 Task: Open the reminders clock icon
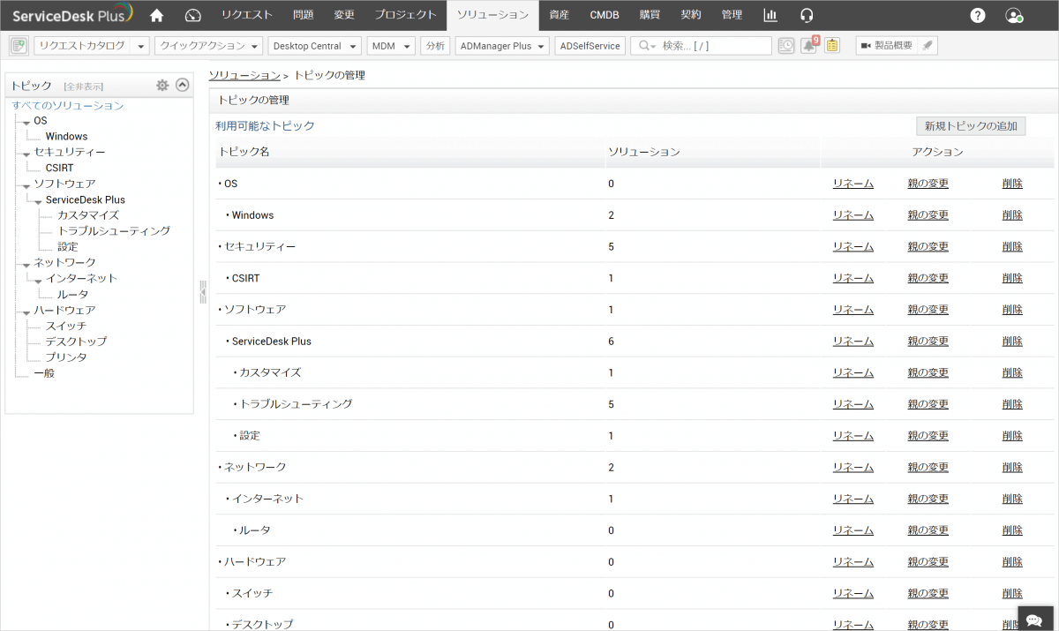click(x=786, y=46)
